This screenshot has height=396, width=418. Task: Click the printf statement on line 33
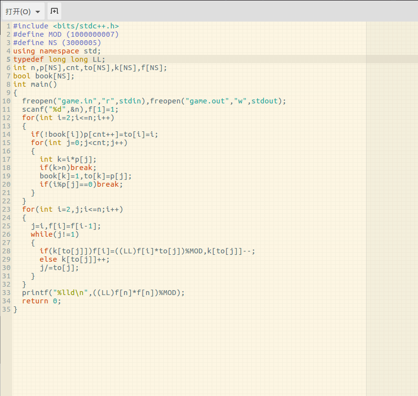click(103, 293)
